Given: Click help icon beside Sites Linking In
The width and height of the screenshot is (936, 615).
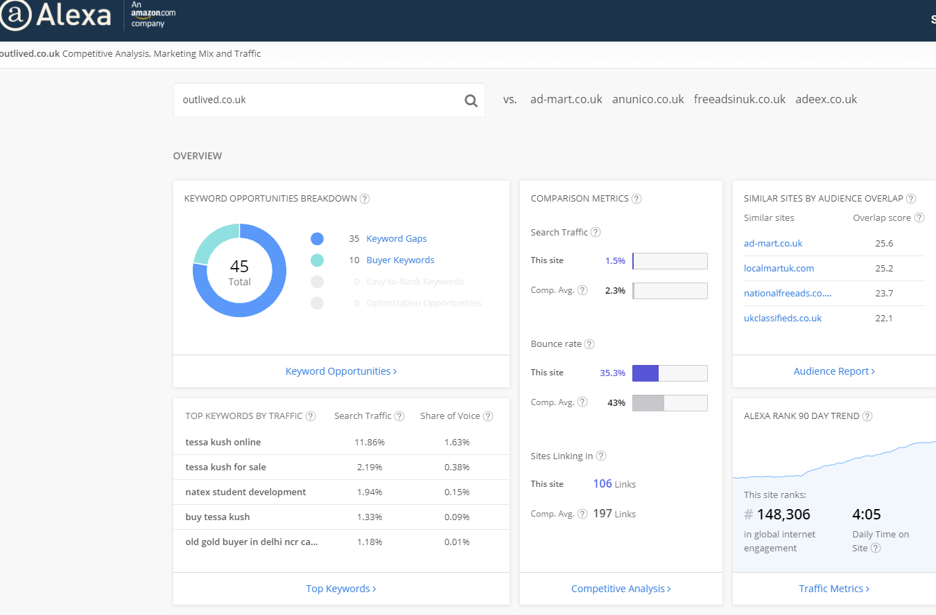Looking at the screenshot, I should [x=601, y=456].
